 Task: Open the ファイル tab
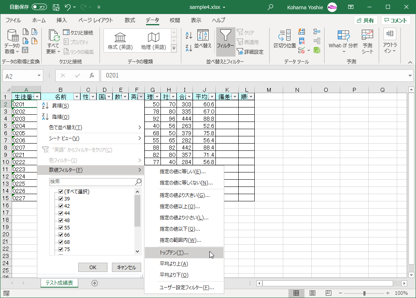click(13, 20)
